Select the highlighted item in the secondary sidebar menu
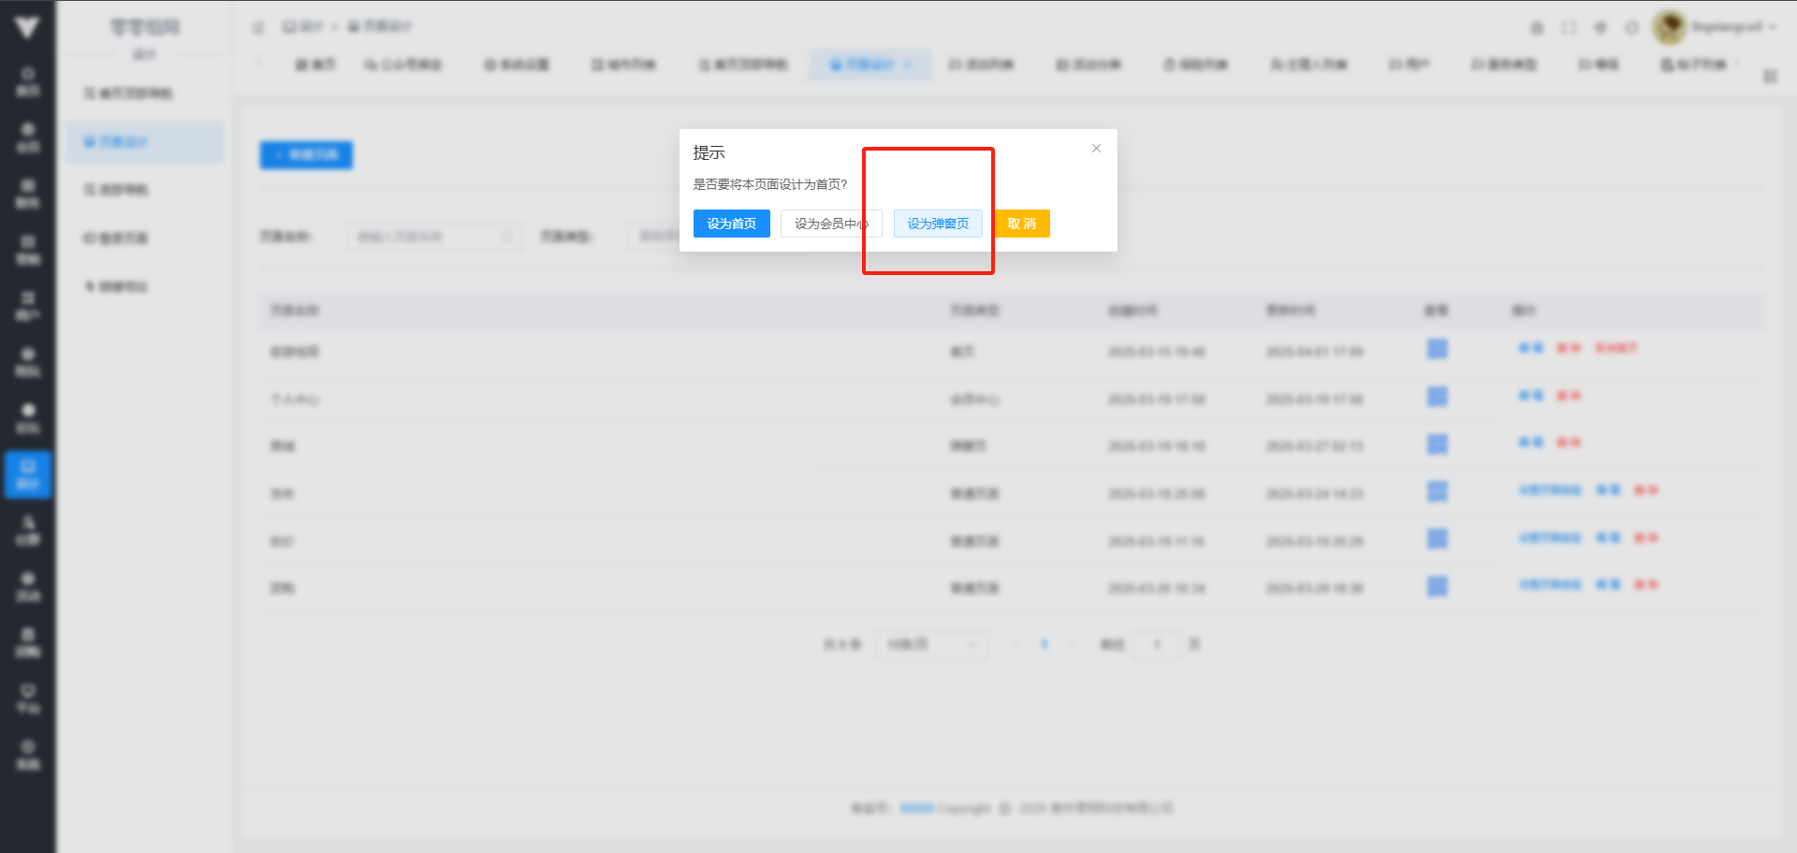Image resolution: width=1797 pixels, height=853 pixels. click(145, 142)
